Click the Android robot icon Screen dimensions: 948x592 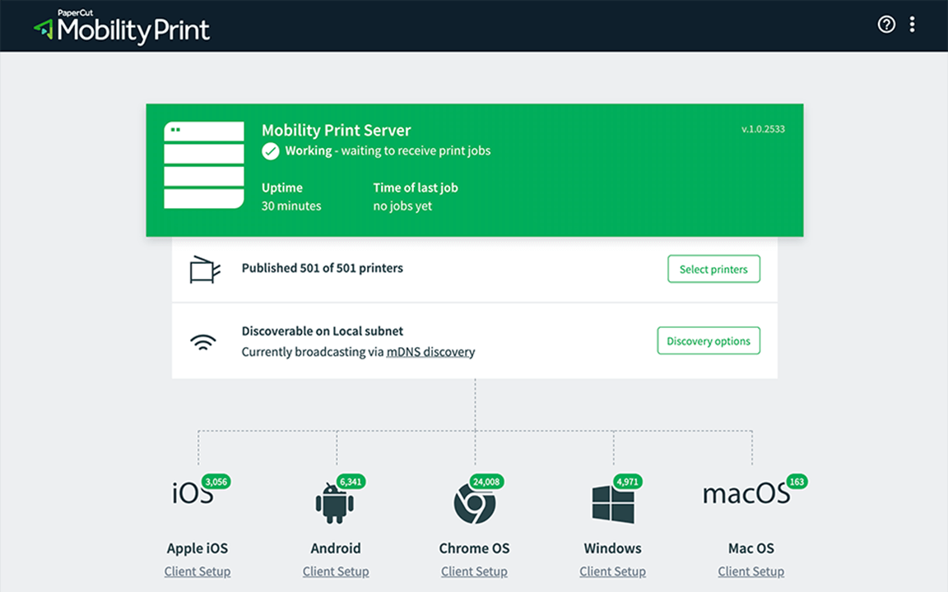click(x=334, y=503)
